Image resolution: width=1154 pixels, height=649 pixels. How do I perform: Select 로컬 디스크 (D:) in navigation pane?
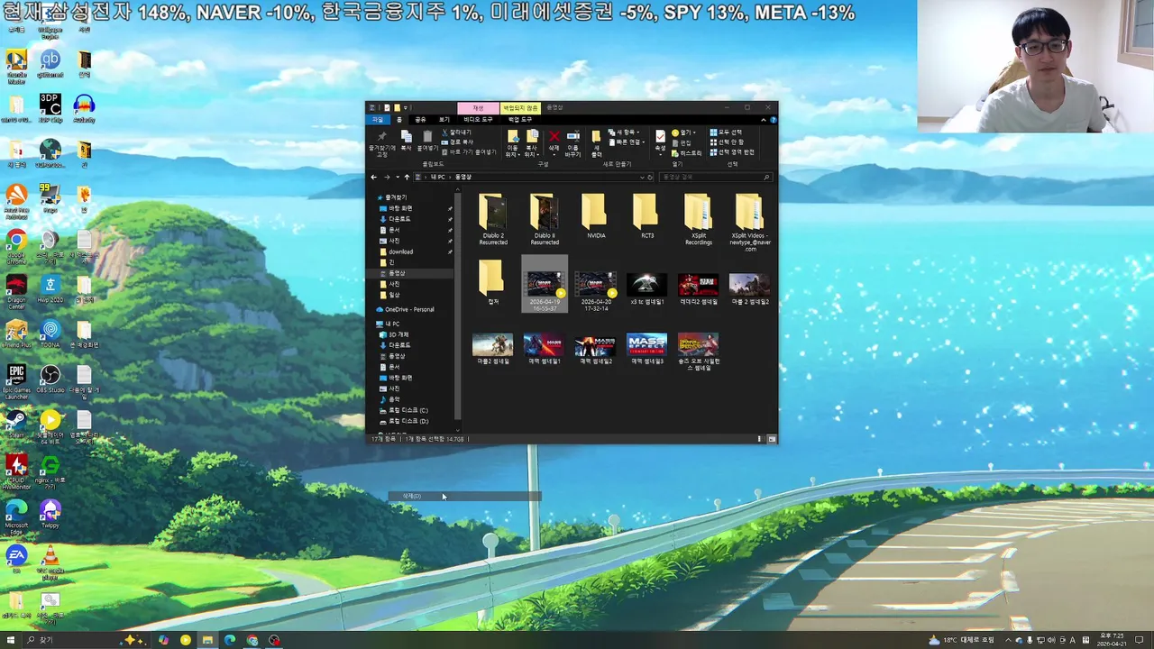[x=408, y=421]
